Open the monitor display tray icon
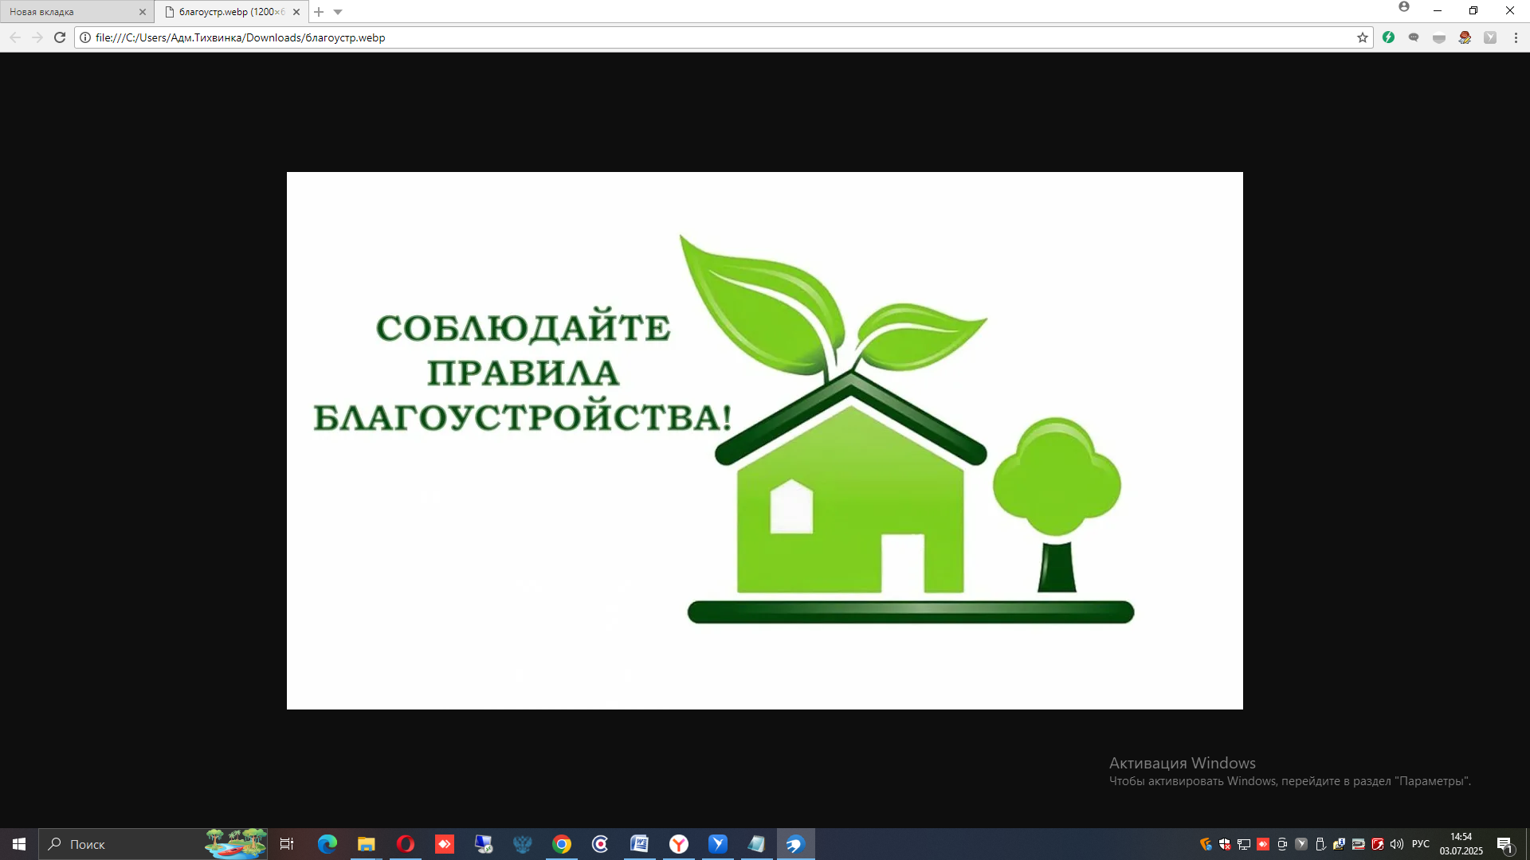Viewport: 1530px width, 860px height. tap(1244, 844)
